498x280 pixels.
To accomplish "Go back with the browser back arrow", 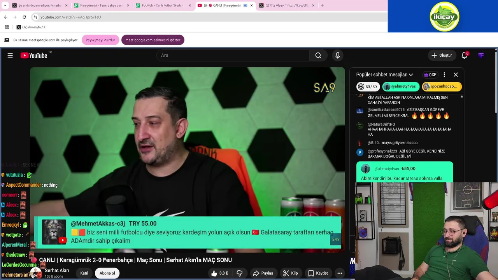I will tap(5, 17).
